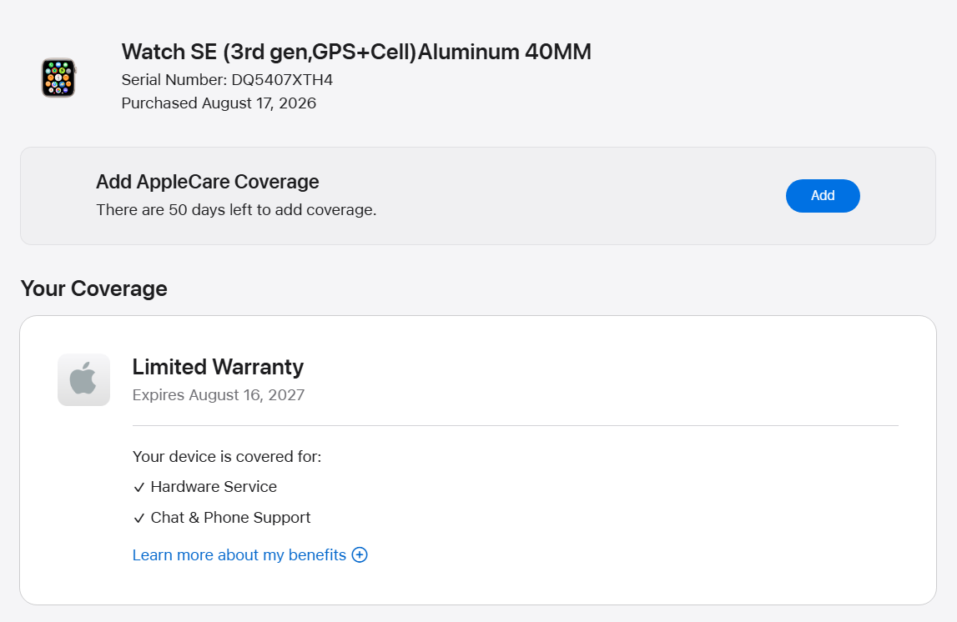
Task: Click the Limited Warranty heading
Action: click(218, 367)
